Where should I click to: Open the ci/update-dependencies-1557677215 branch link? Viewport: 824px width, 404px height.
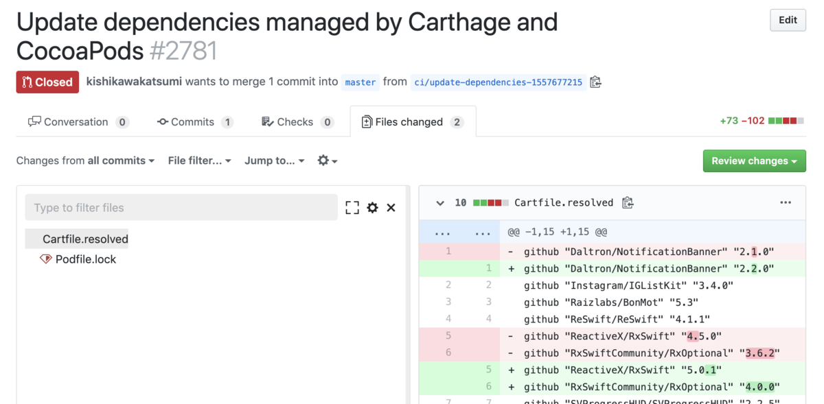pyautogui.click(x=499, y=82)
